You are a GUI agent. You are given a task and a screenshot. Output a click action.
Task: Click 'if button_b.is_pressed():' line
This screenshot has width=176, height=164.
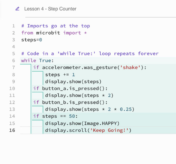pos(70,103)
